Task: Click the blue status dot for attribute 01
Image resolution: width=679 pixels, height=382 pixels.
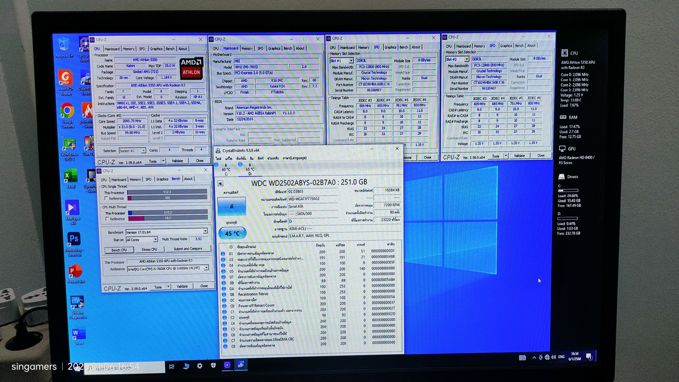Action: point(223,254)
